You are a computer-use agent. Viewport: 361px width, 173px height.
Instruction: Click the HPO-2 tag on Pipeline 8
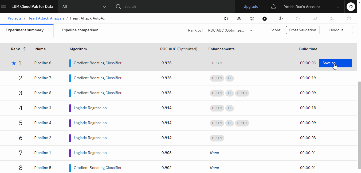[242, 93]
